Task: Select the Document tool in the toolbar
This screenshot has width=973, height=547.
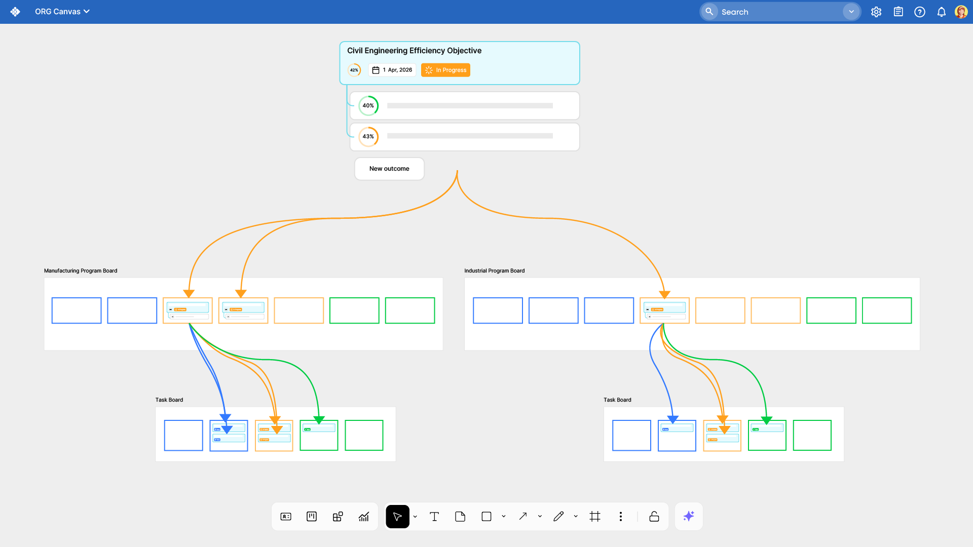Action: click(460, 516)
